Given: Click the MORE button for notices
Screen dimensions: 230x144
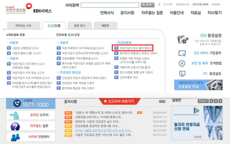Looking at the screenshot, I should click(x=162, y=101).
